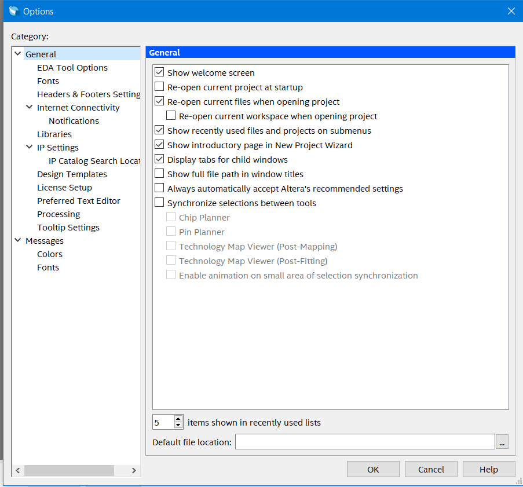Screen dimensions: 523x487
Task: Select Fonts under Messages category
Action: coord(48,268)
